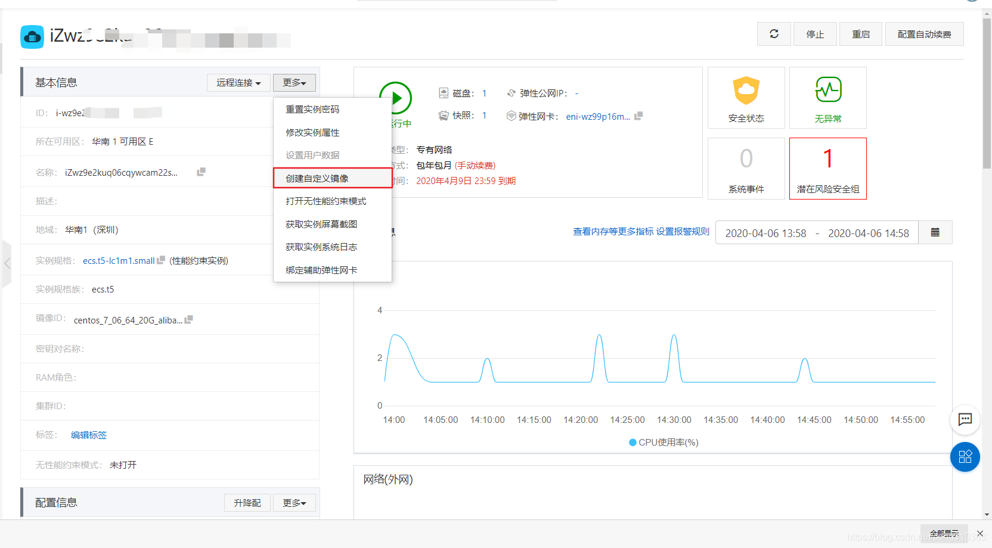Refresh the instance detail page
The height and width of the screenshot is (548, 992).
[x=773, y=34]
